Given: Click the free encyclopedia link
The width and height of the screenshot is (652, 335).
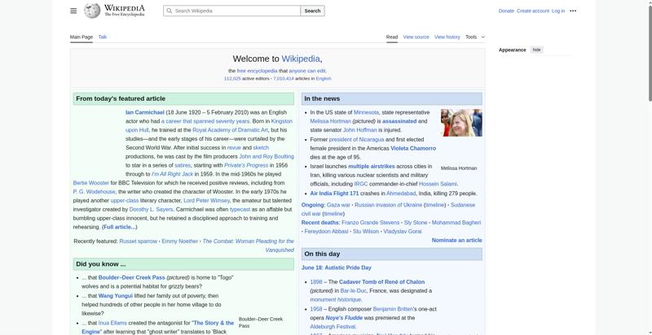Looking at the screenshot, I should (257, 71).
